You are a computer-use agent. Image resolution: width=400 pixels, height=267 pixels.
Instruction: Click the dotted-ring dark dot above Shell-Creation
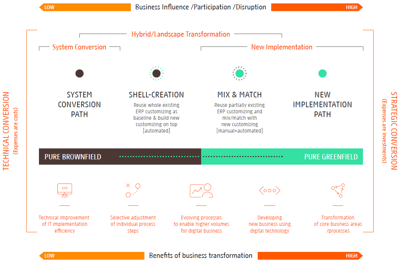tap(157, 73)
